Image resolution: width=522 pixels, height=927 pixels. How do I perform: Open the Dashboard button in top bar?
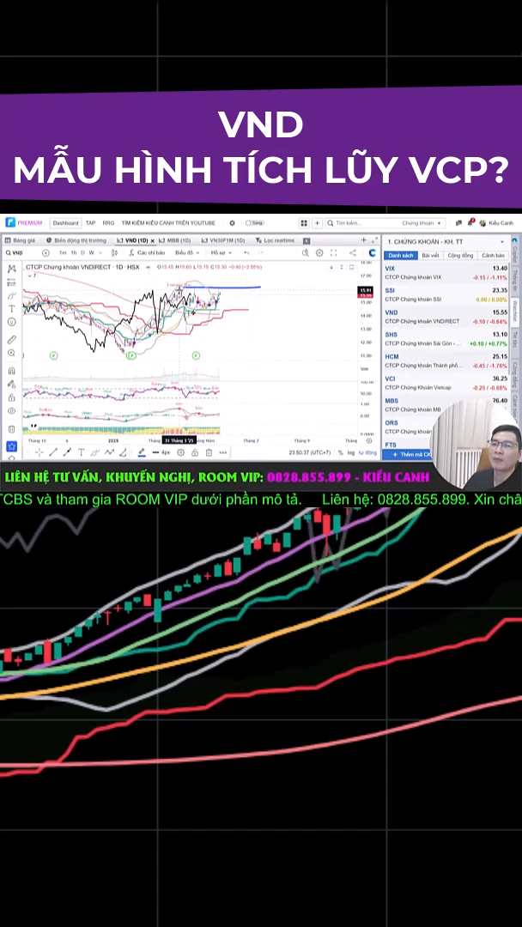click(65, 223)
